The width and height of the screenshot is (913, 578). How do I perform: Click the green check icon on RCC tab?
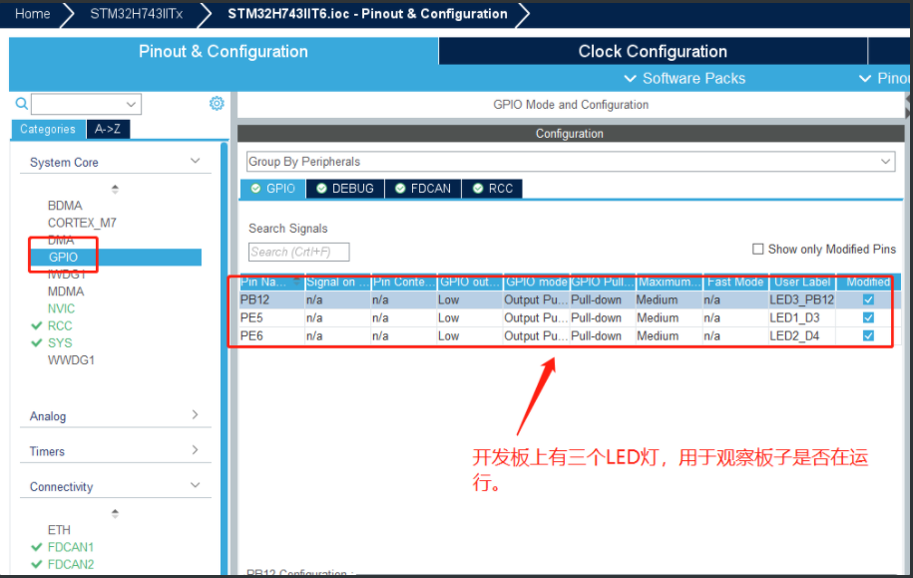click(478, 189)
